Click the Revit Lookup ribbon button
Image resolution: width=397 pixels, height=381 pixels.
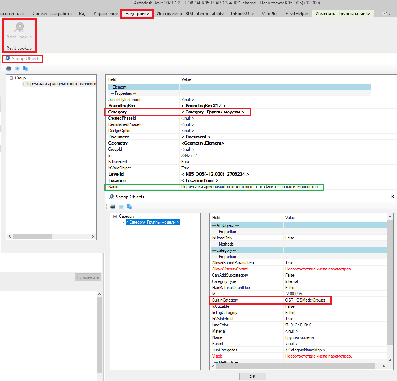[19, 30]
